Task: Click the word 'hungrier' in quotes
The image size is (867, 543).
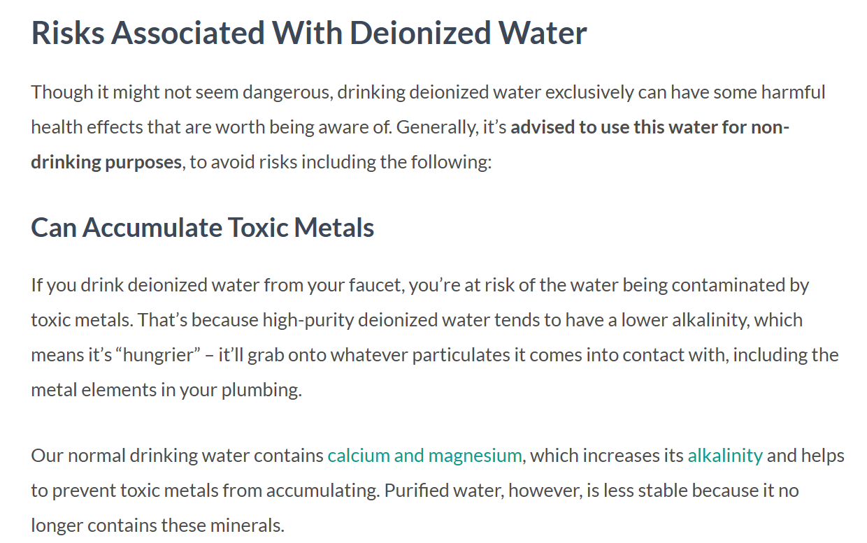Action: point(158,355)
